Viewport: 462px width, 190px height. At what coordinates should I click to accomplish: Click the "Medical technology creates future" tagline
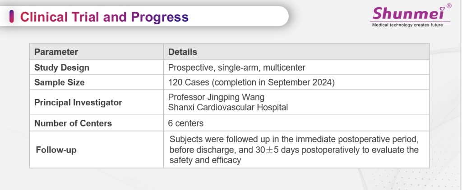pos(407,25)
